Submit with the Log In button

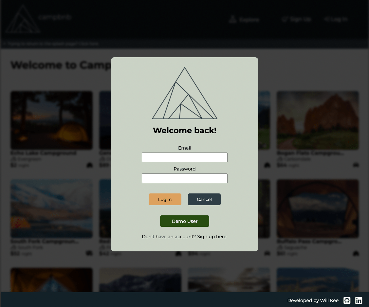tap(165, 199)
